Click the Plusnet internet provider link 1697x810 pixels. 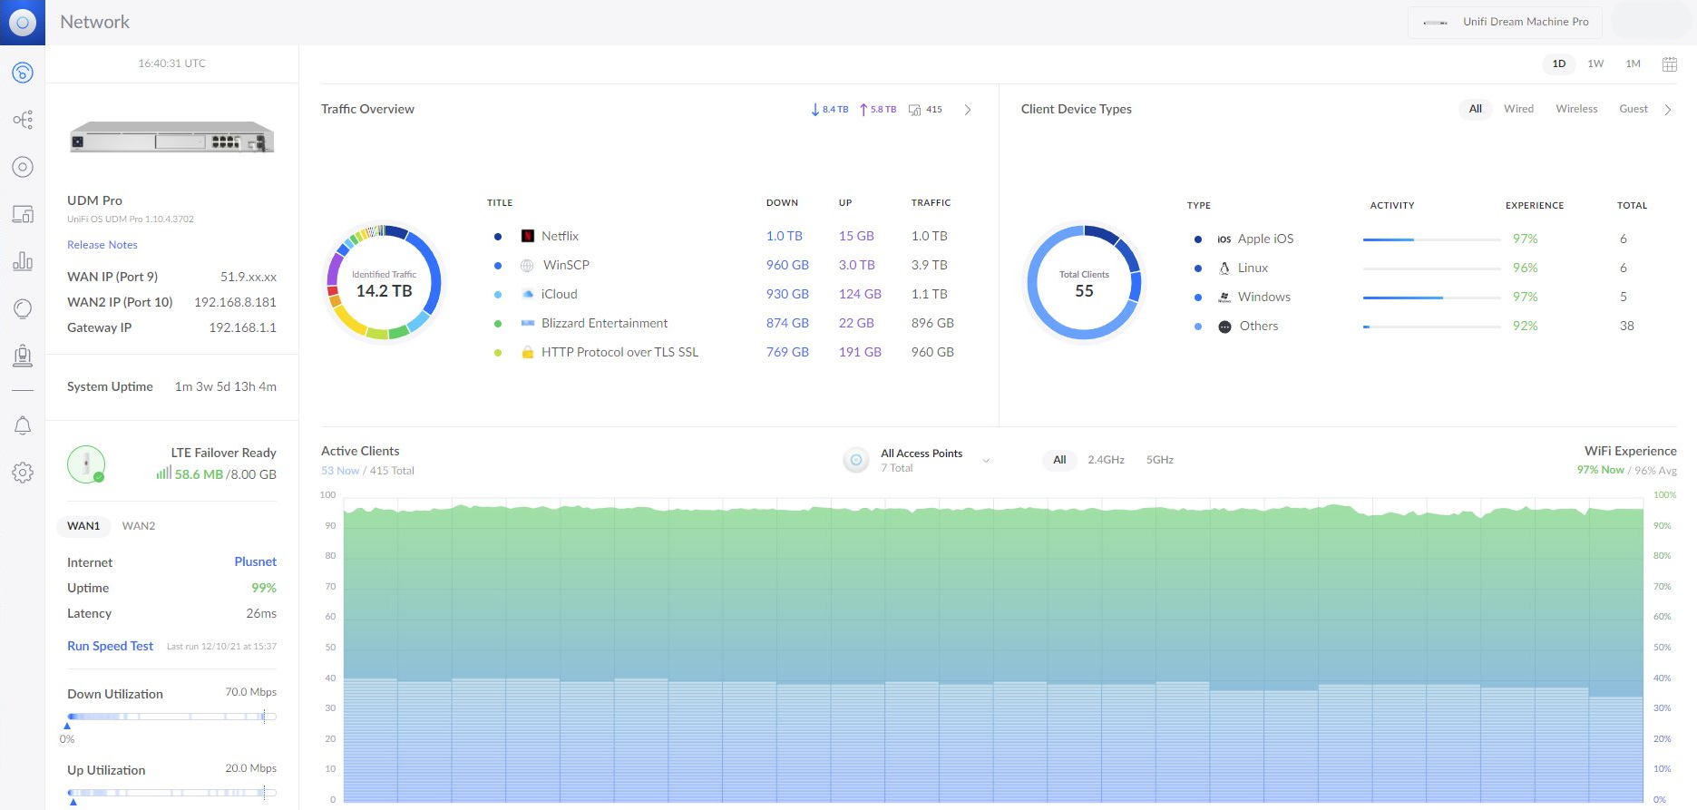(x=255, y=562)
